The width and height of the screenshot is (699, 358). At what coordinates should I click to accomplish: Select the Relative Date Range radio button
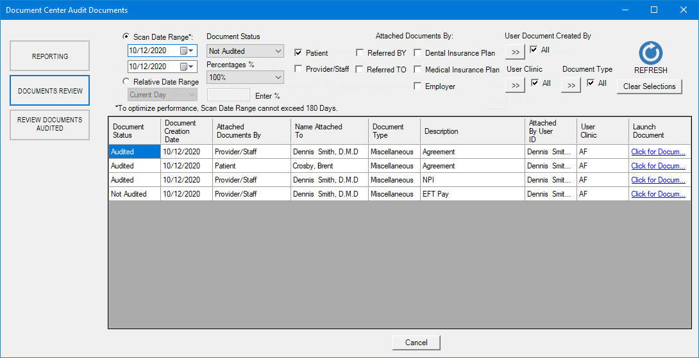click(x=126, y=81)
